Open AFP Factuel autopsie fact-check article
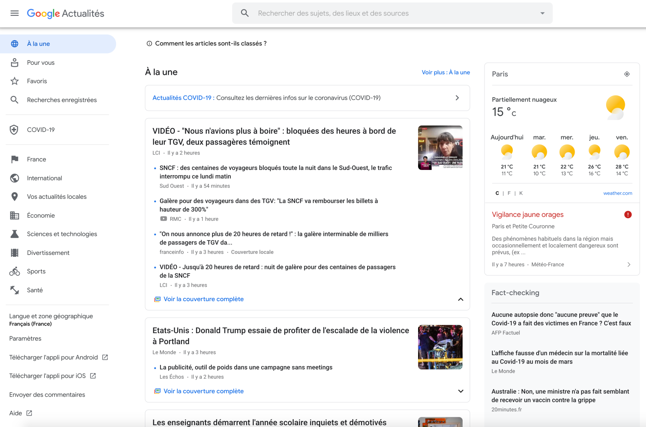The image size is (646, 427). [x=561, y=319]
